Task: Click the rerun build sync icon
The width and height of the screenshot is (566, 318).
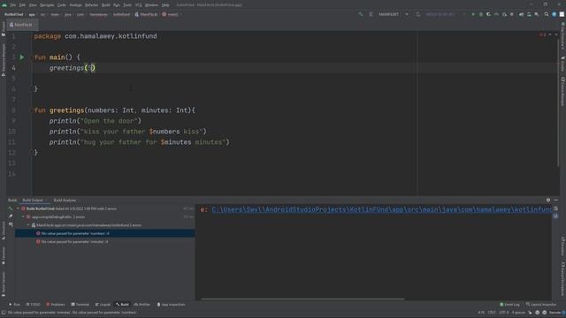Action: (11, 208)
